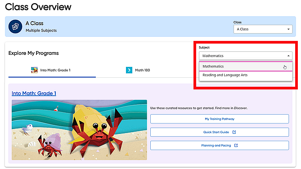Click the Subject field label
This screenshot has width=301, height=169.
pos(204,47)
